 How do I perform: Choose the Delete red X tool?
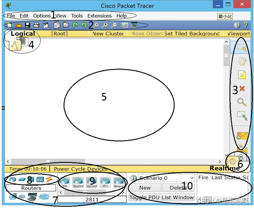point(242,88)
